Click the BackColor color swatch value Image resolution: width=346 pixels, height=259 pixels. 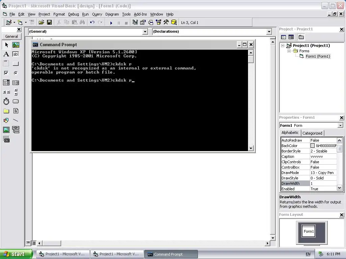pyautogui.click(x=313, y=146)
